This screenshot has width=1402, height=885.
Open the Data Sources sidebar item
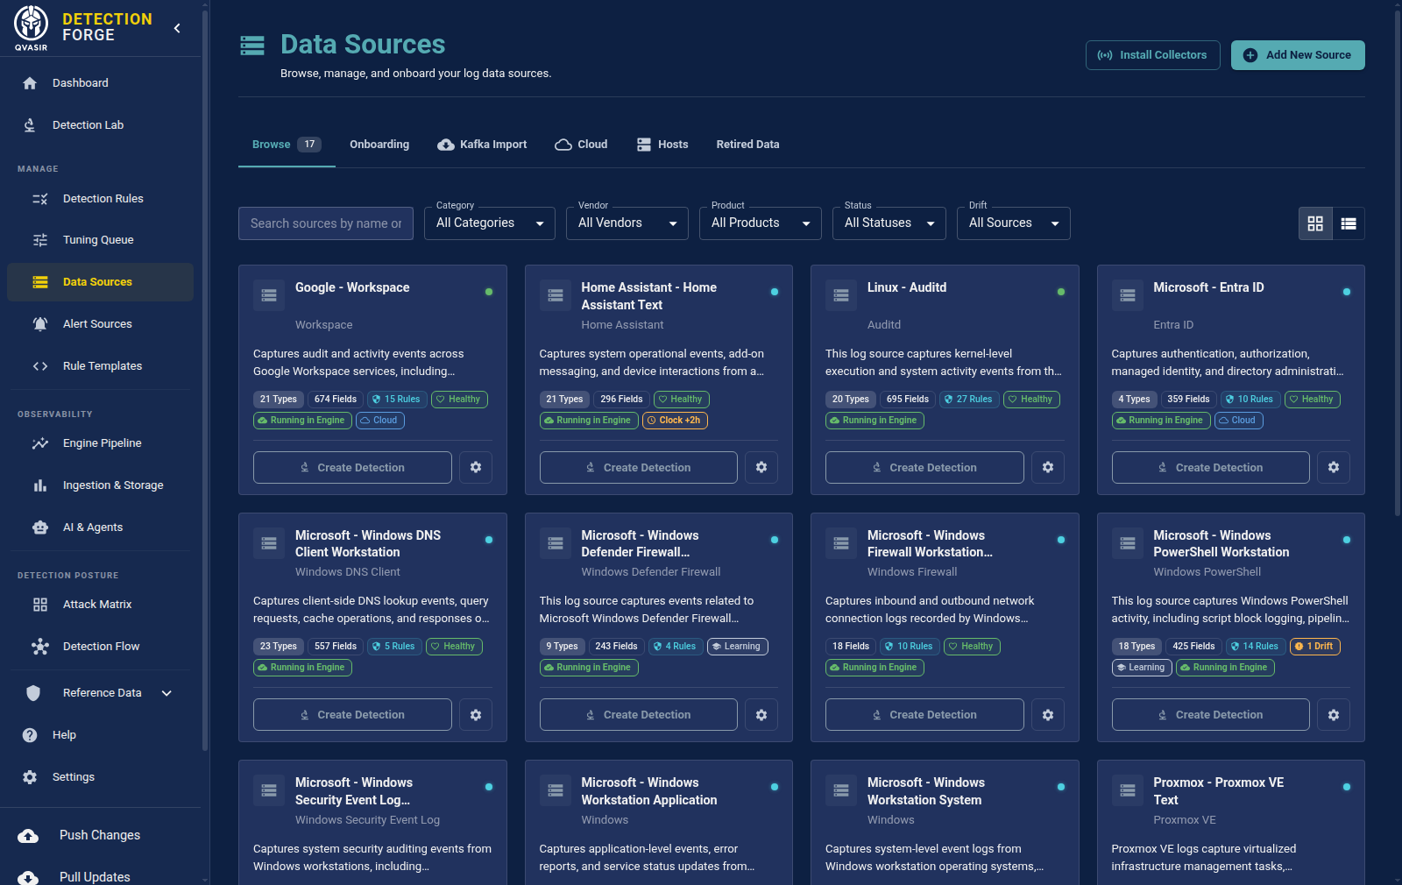100,282
